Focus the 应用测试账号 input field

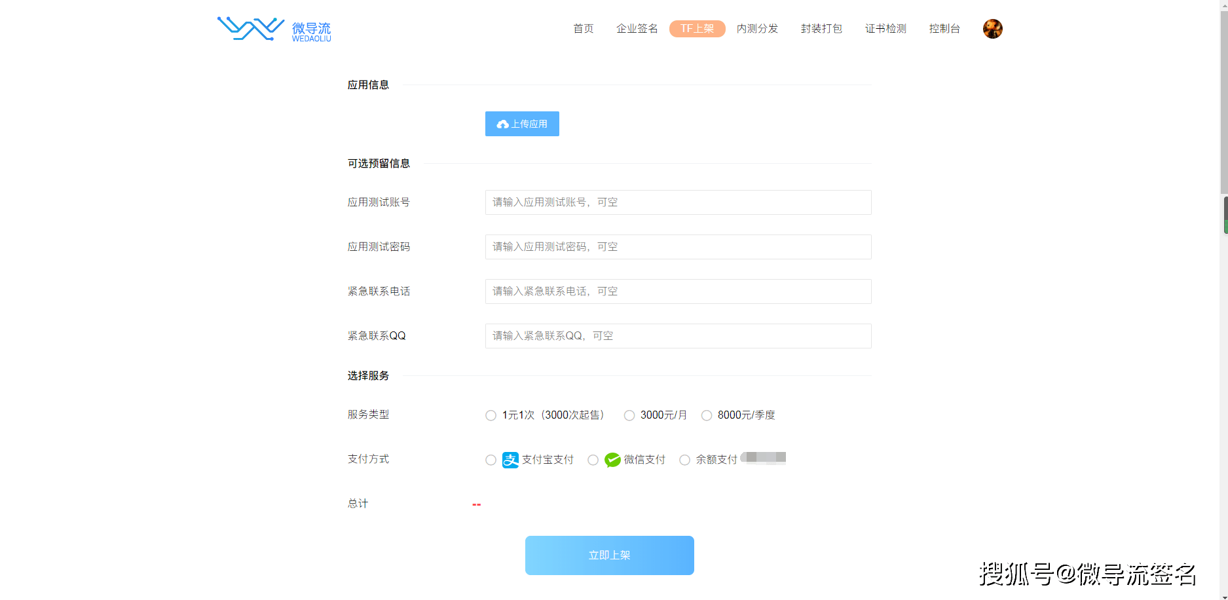point(678,202)
